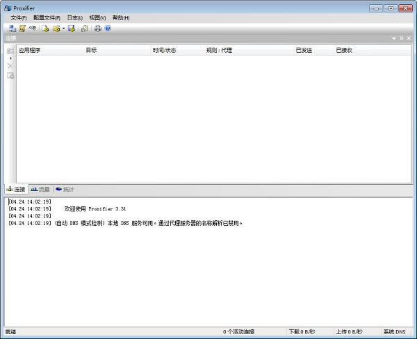This screenshot has width=417, height=339.
Task: Click the list view icon in the side strip
Action: tap(10, 51)
